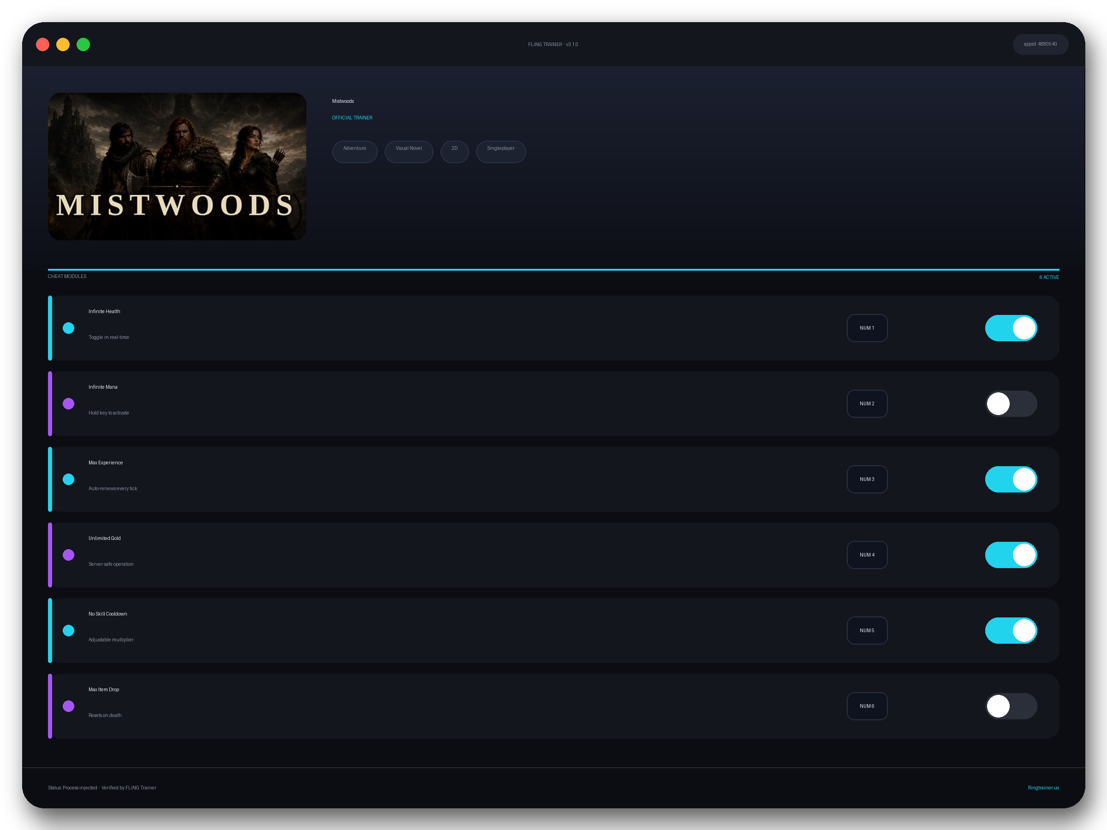Click the appid 4880540 badge
The image size is (1107, 830).
pyautogui.click(x=1040, y=44)
